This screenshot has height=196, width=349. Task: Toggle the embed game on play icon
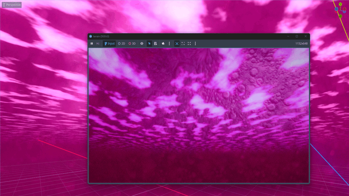(177, 44)
